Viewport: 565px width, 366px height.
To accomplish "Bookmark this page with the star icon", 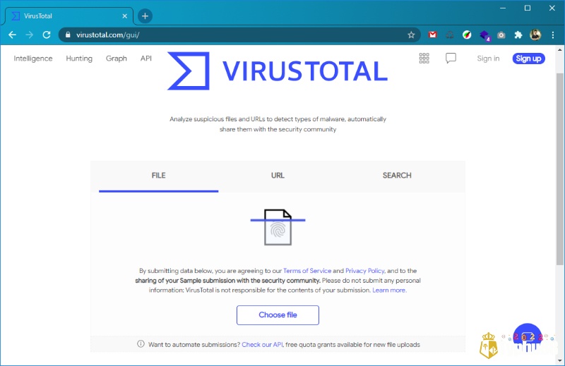I will (411, 35).
